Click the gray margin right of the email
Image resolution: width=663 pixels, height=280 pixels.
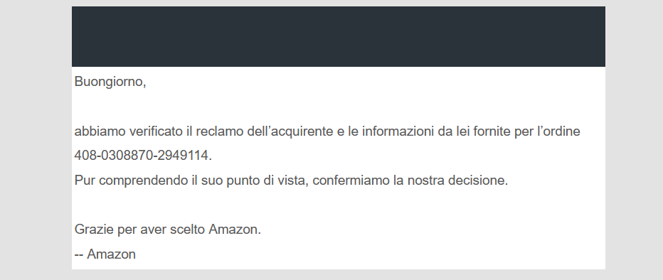coord(635,140)
